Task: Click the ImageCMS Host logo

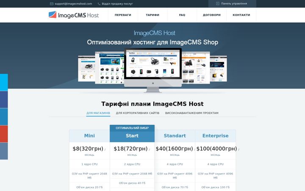Action: click(74, 15)
